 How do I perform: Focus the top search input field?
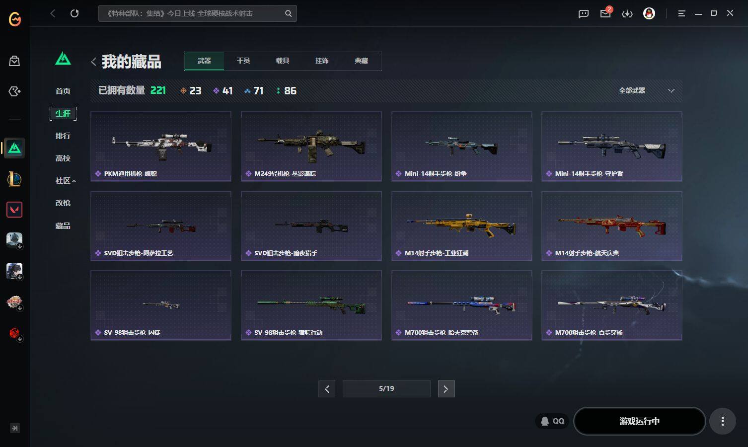pos(198,13)
